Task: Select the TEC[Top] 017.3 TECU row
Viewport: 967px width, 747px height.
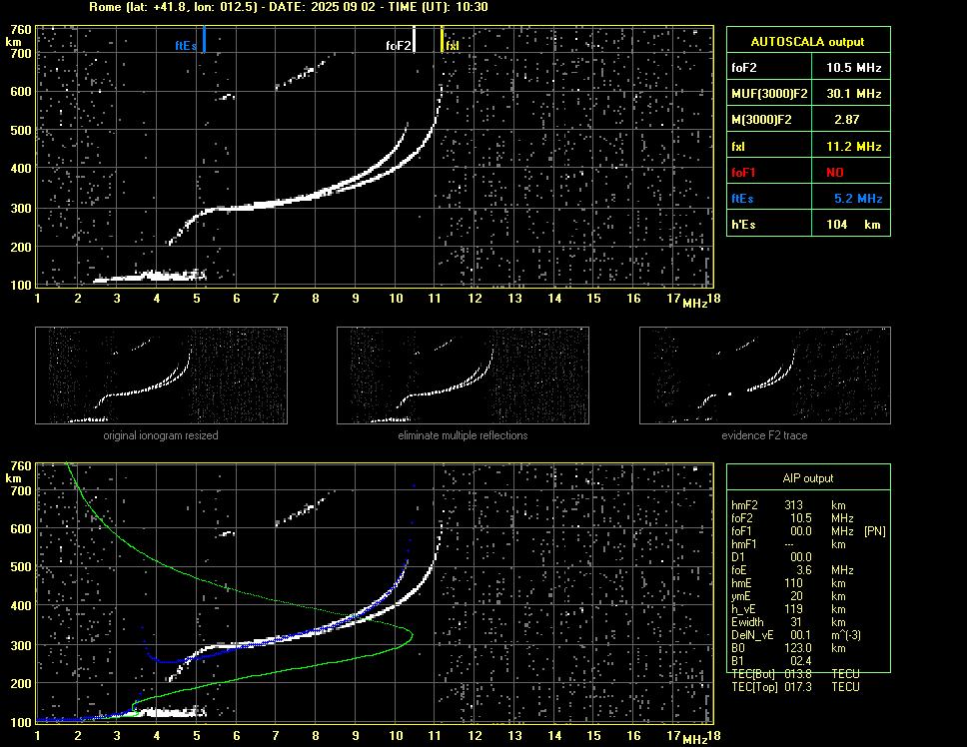Action: (795, 687)
